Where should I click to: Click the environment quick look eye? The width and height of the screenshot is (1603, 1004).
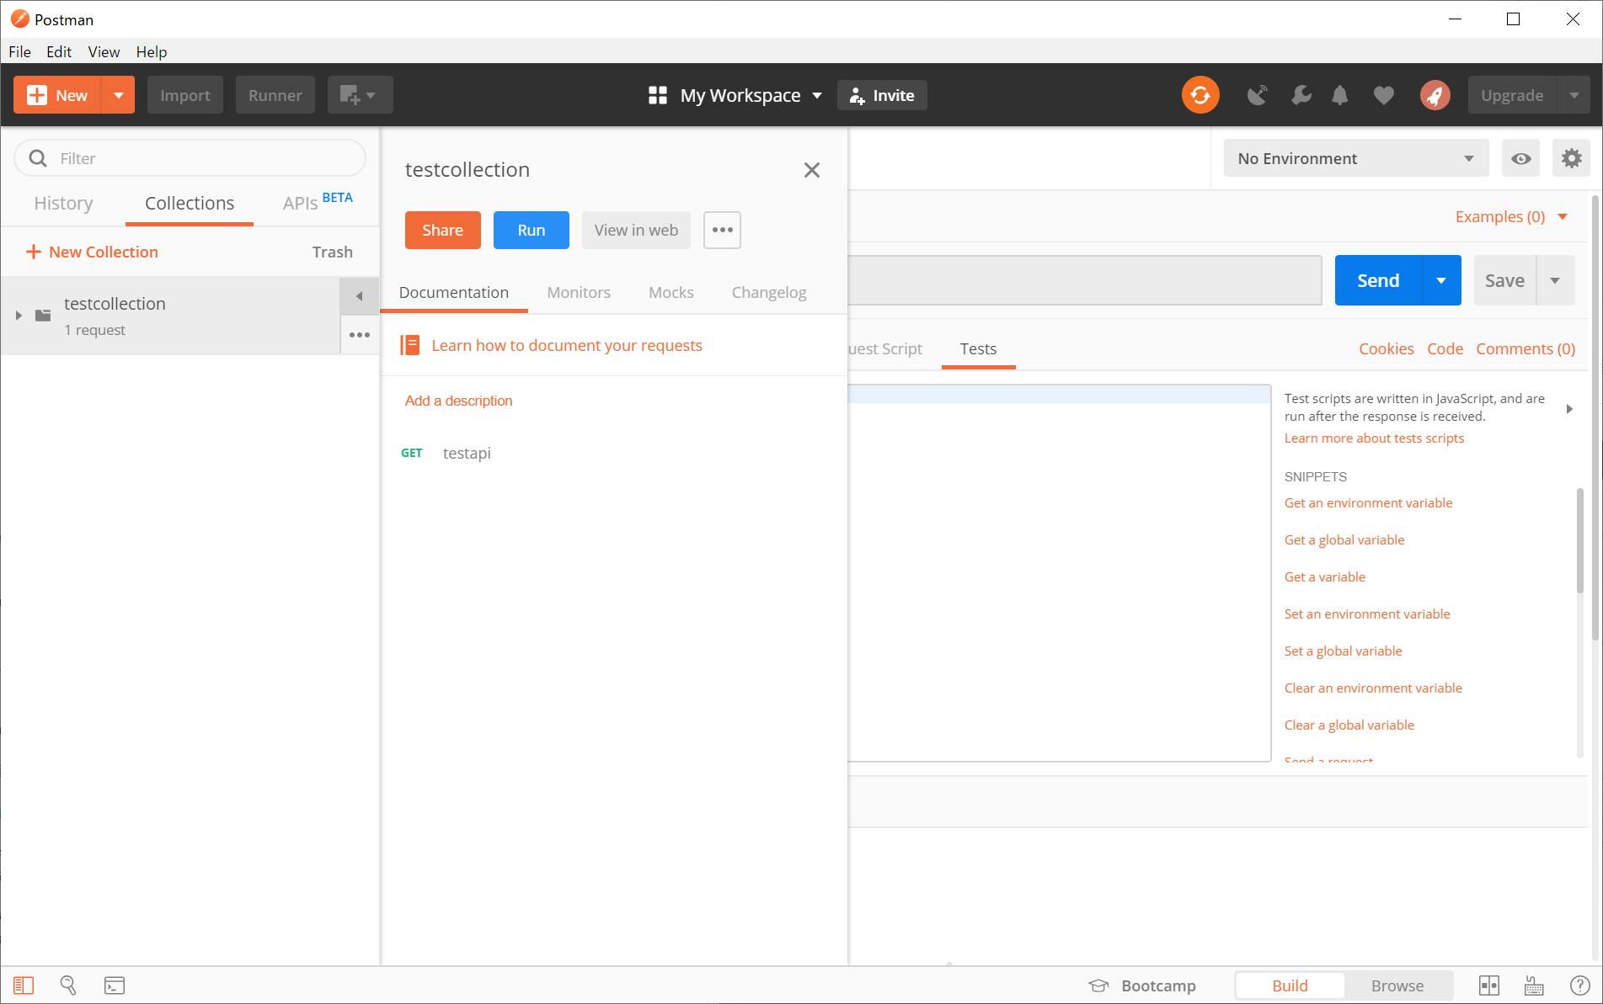(x=1520, y=158)
